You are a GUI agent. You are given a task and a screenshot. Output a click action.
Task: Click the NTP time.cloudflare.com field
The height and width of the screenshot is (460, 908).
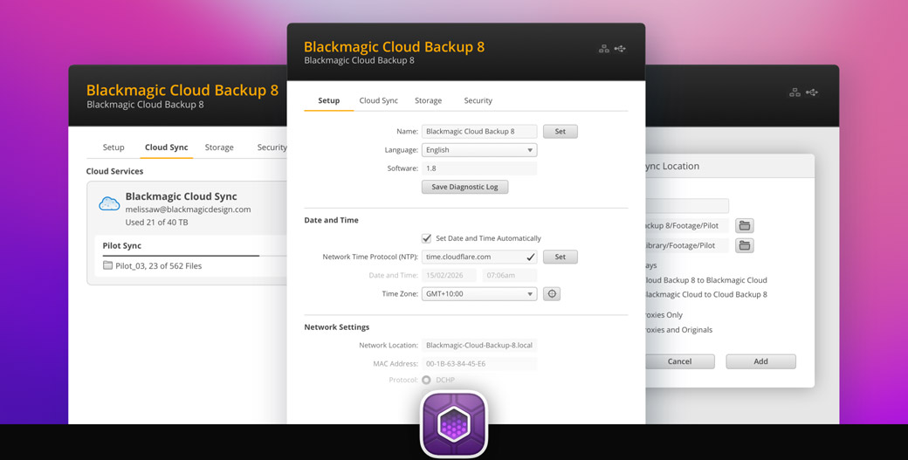[x=479, y=257]
